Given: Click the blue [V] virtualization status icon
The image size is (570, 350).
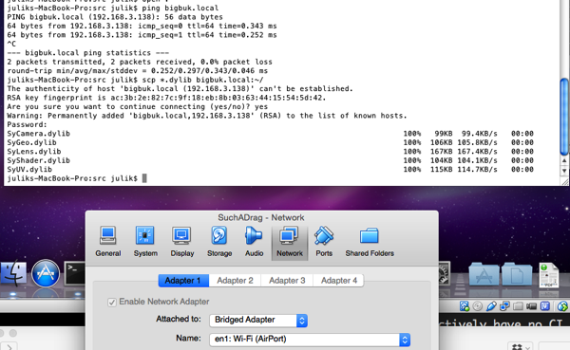Looking at the screenshot, I should coord(545,306).
